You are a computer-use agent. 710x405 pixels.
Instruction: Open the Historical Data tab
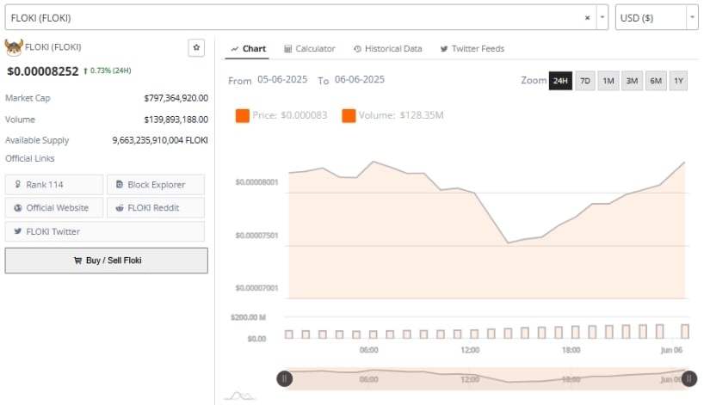(x=387, y=49)
